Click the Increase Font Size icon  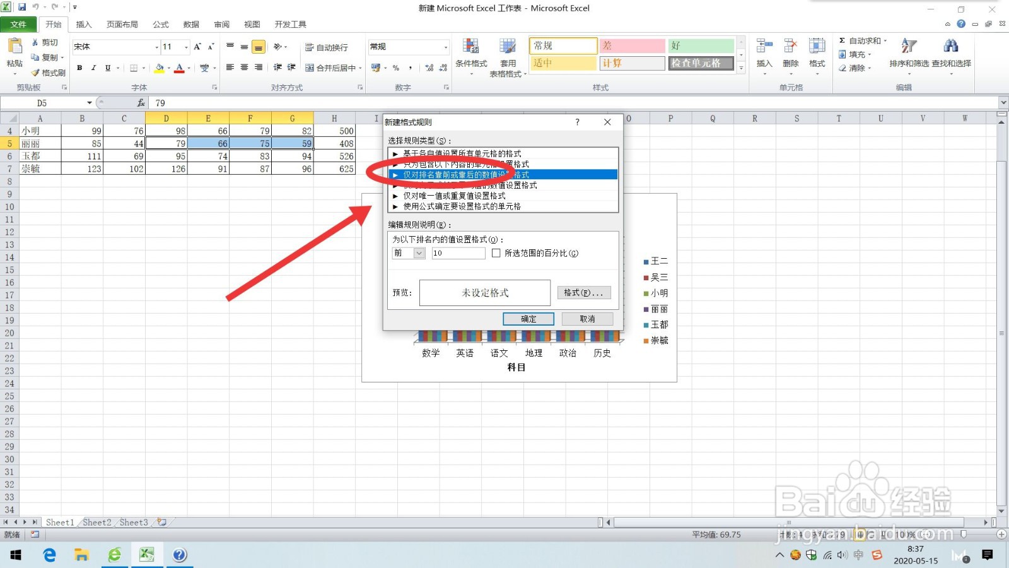pos(197,47)
